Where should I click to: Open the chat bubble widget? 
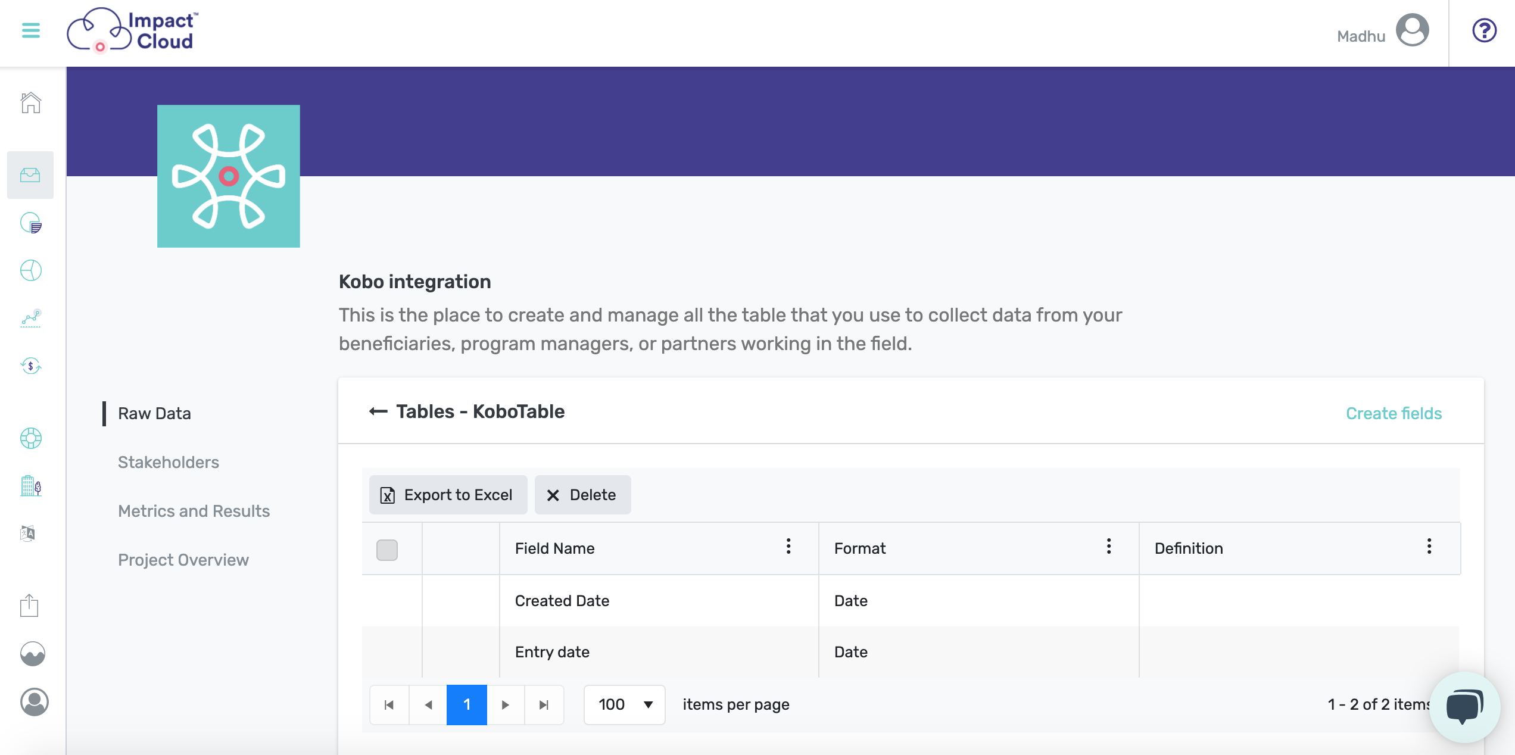(1464, 707)
